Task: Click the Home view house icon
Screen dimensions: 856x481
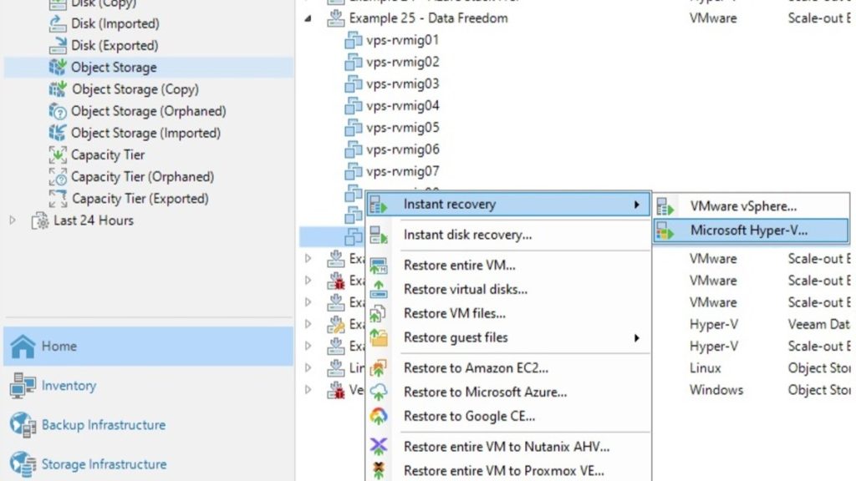Action: [x=23, y=347]
